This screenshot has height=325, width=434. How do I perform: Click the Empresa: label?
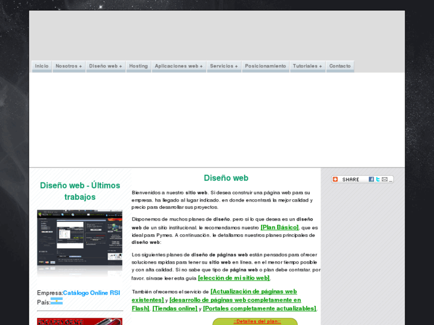(50, 293)
